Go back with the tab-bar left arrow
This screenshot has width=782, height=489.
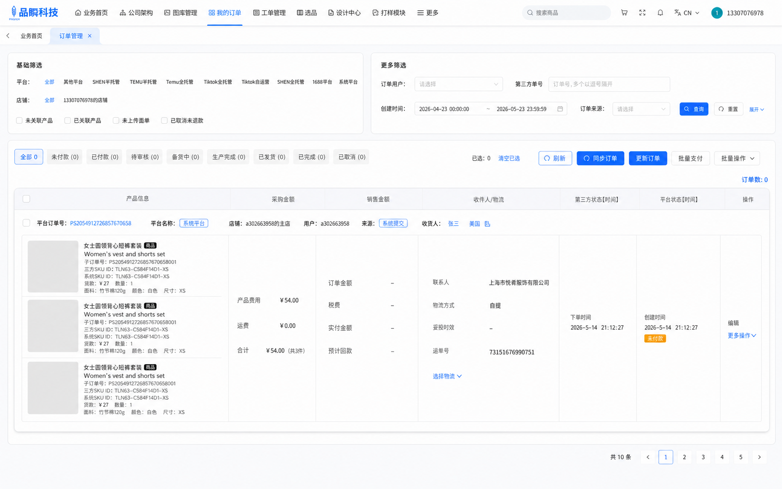point(8,35)
